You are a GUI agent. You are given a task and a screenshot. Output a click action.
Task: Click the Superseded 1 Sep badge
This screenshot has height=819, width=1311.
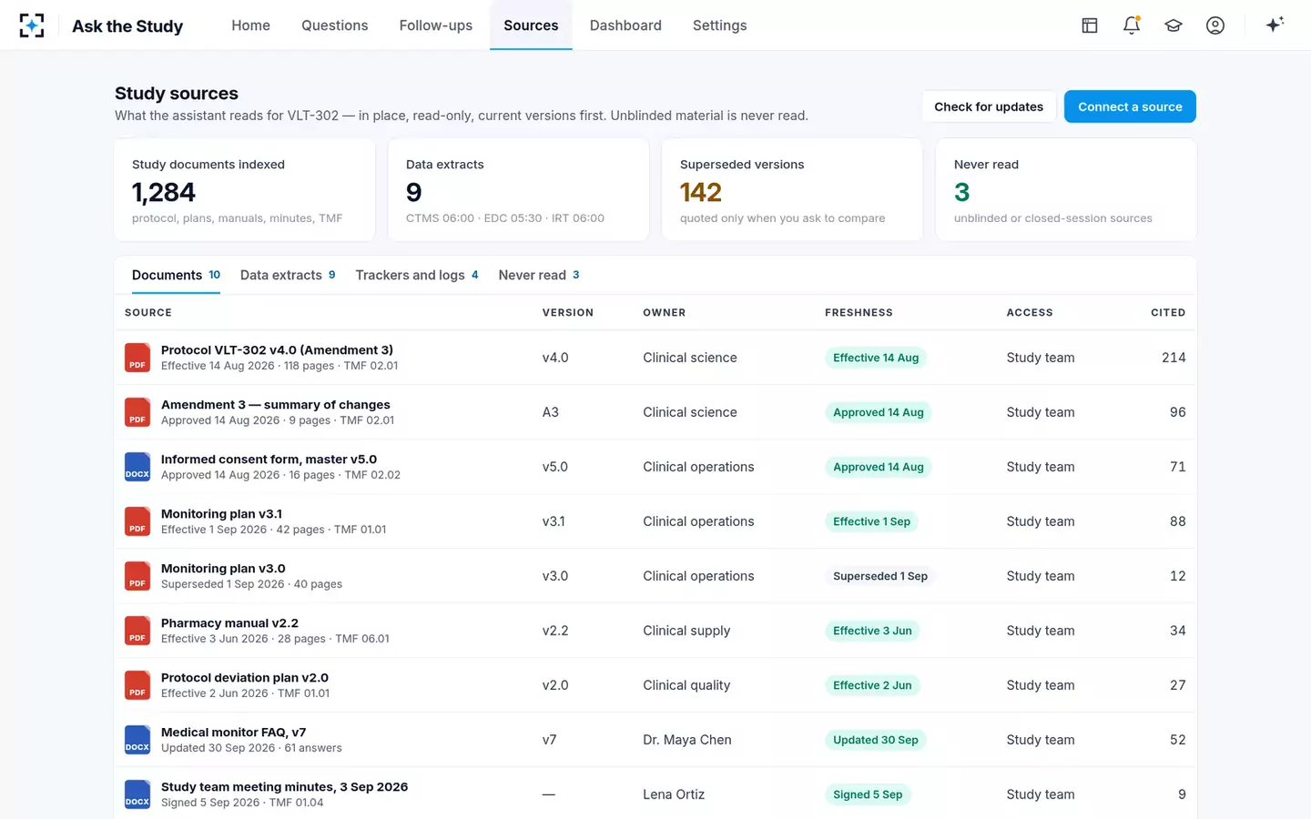(880, 576)
